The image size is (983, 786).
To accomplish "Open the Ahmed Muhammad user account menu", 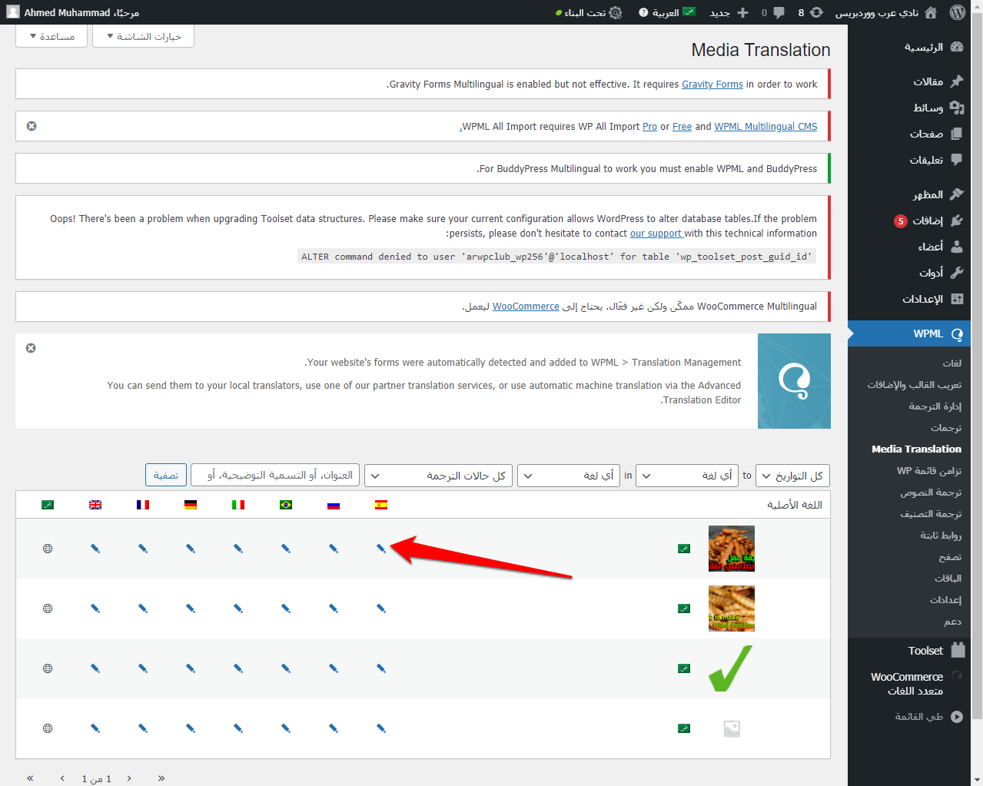I will [73, 12].
